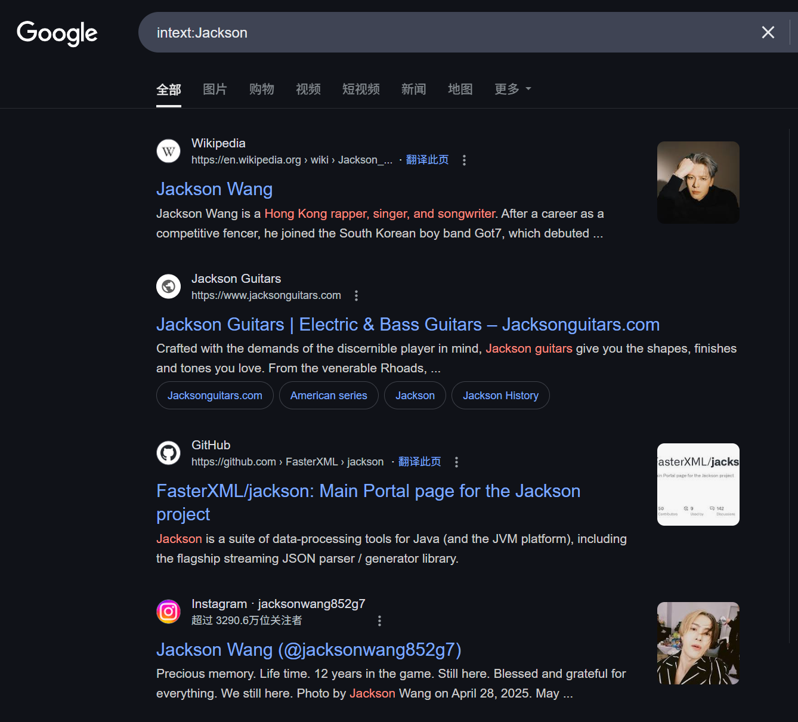Expand the 更多 dropdown
This screenshot has height=722, width=798.
513,90
